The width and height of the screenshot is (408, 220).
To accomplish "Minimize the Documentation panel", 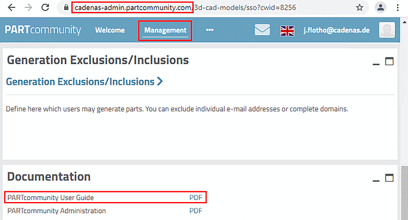I will (375, 179).
